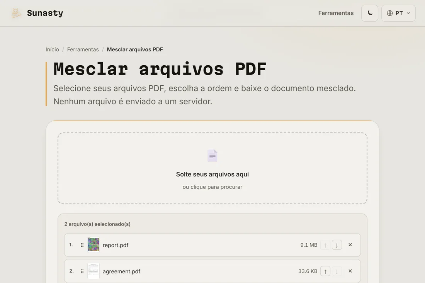Move agreement.pdf down with the arrow

pos(337,271)
